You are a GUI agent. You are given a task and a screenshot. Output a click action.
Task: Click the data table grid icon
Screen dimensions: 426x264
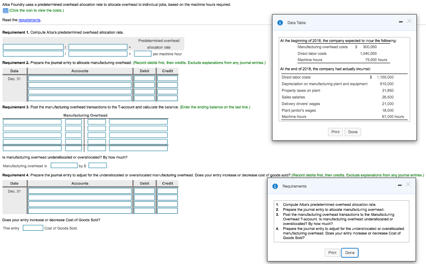[5, 10]
